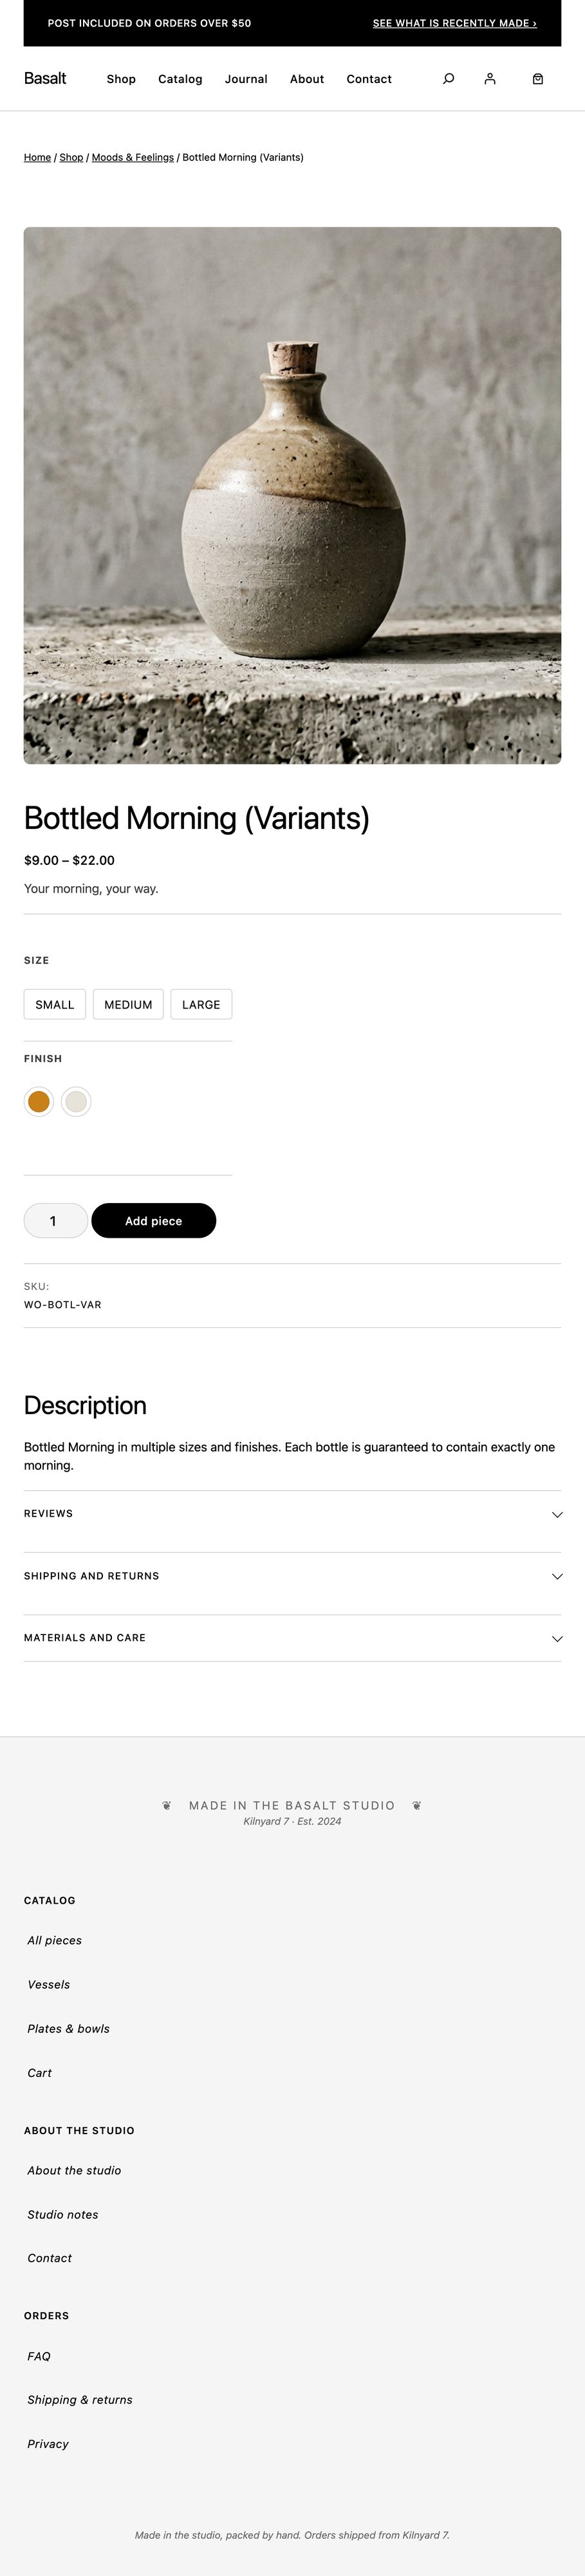Open the shopping bag icon
Screen dimensions: 585x2576
coord(538,79)
